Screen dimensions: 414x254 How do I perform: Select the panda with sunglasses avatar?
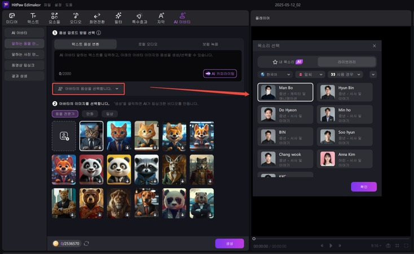(x=174, y=203)
